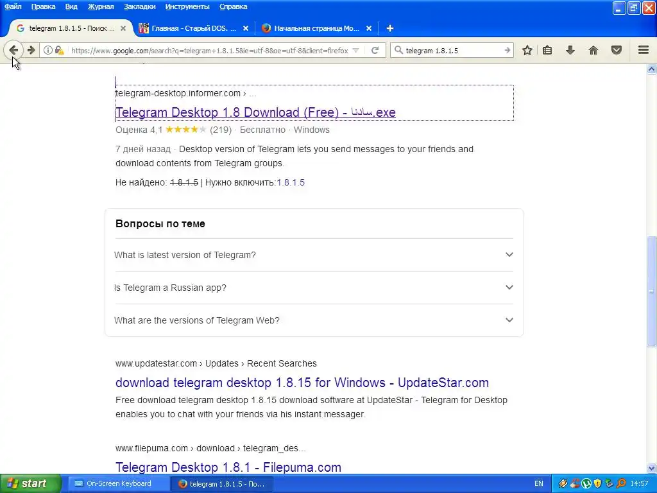
Task: Click www.filepuma.com breadcrumb text
Action: (151, 448)
